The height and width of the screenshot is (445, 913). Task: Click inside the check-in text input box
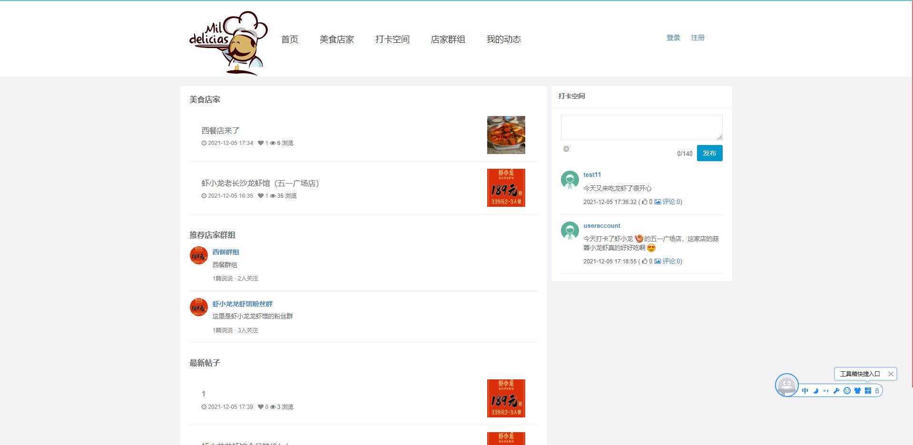tap(641, 127)
